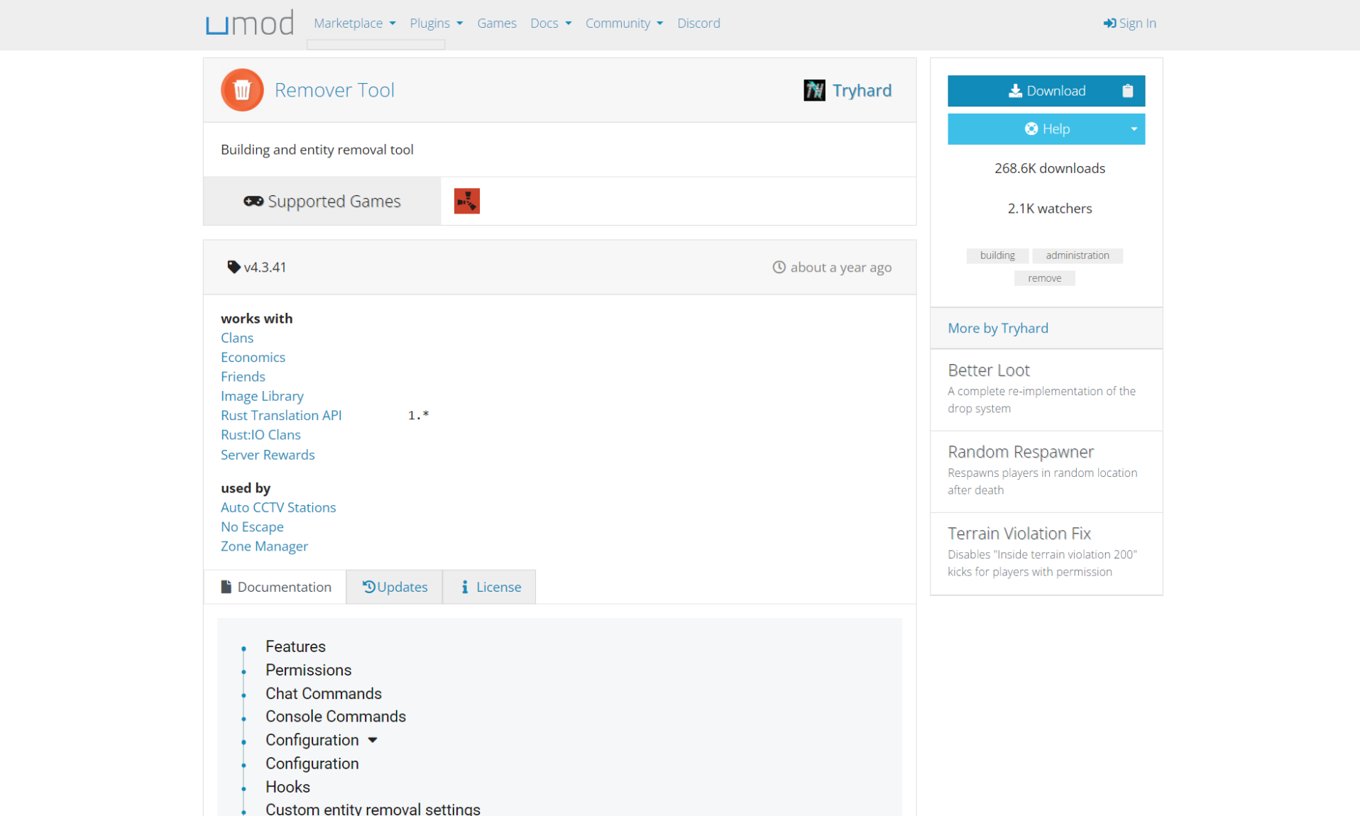Click the uMod logo
1360x816 pixels.
click(x=249, y=23)
